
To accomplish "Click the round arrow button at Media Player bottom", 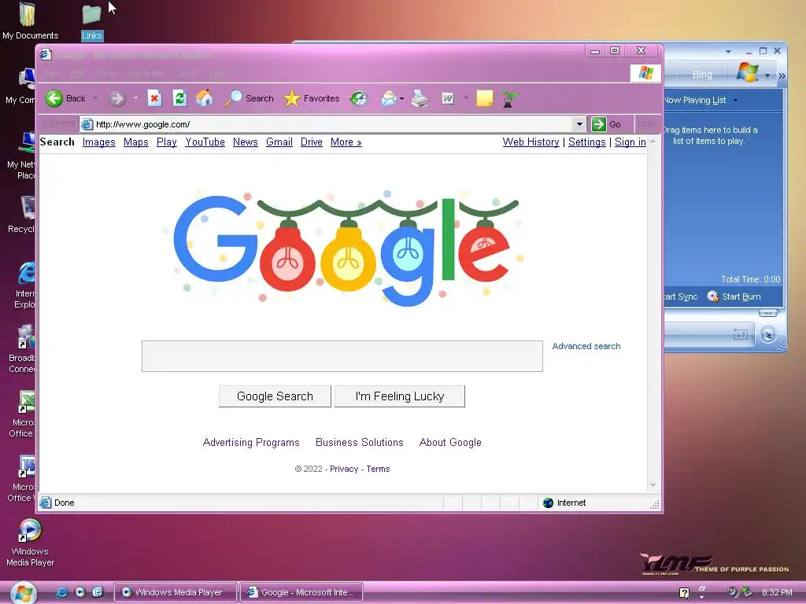I will click(x=768, y=335).
